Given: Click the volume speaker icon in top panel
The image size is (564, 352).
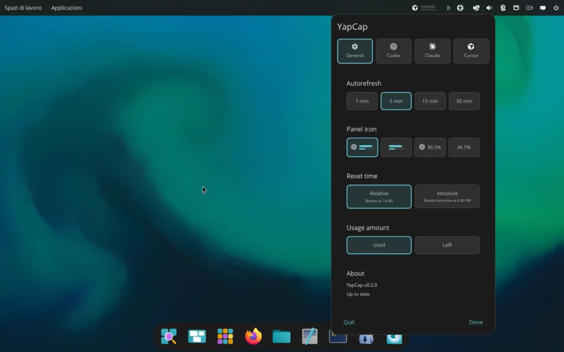Looking at the screenshot, I should pyautogui.click(x=489, y=8).
